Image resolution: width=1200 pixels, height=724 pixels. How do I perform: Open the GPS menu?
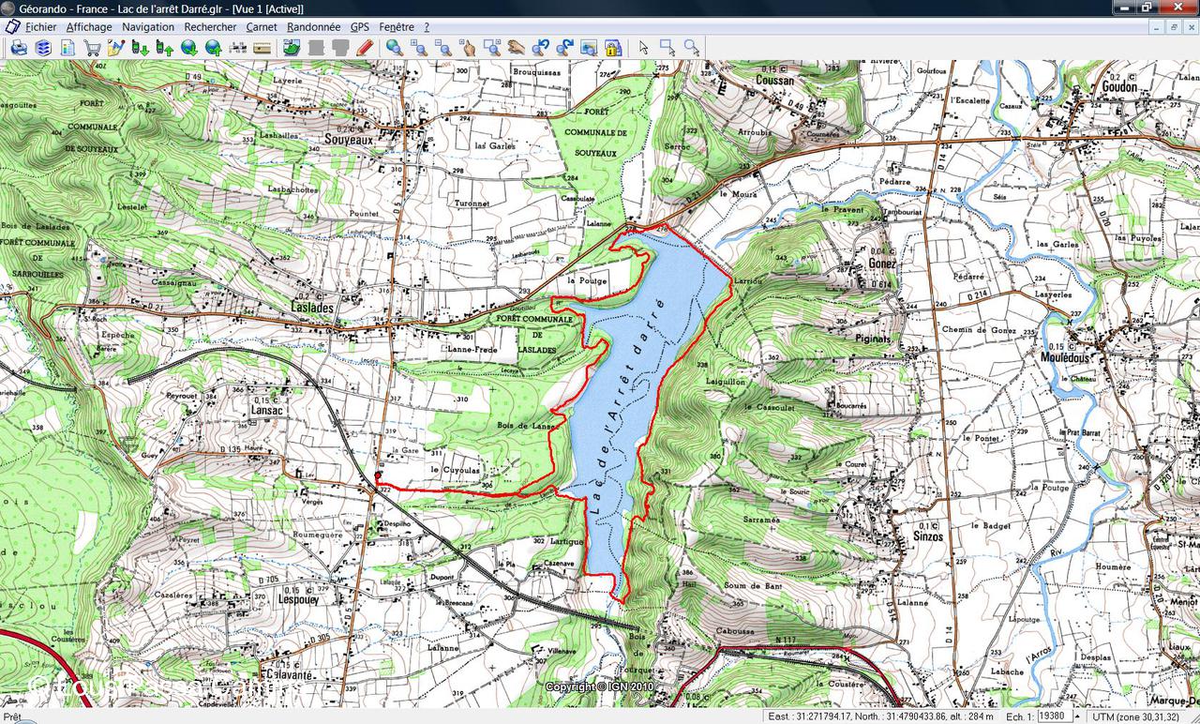coord(360,27)
